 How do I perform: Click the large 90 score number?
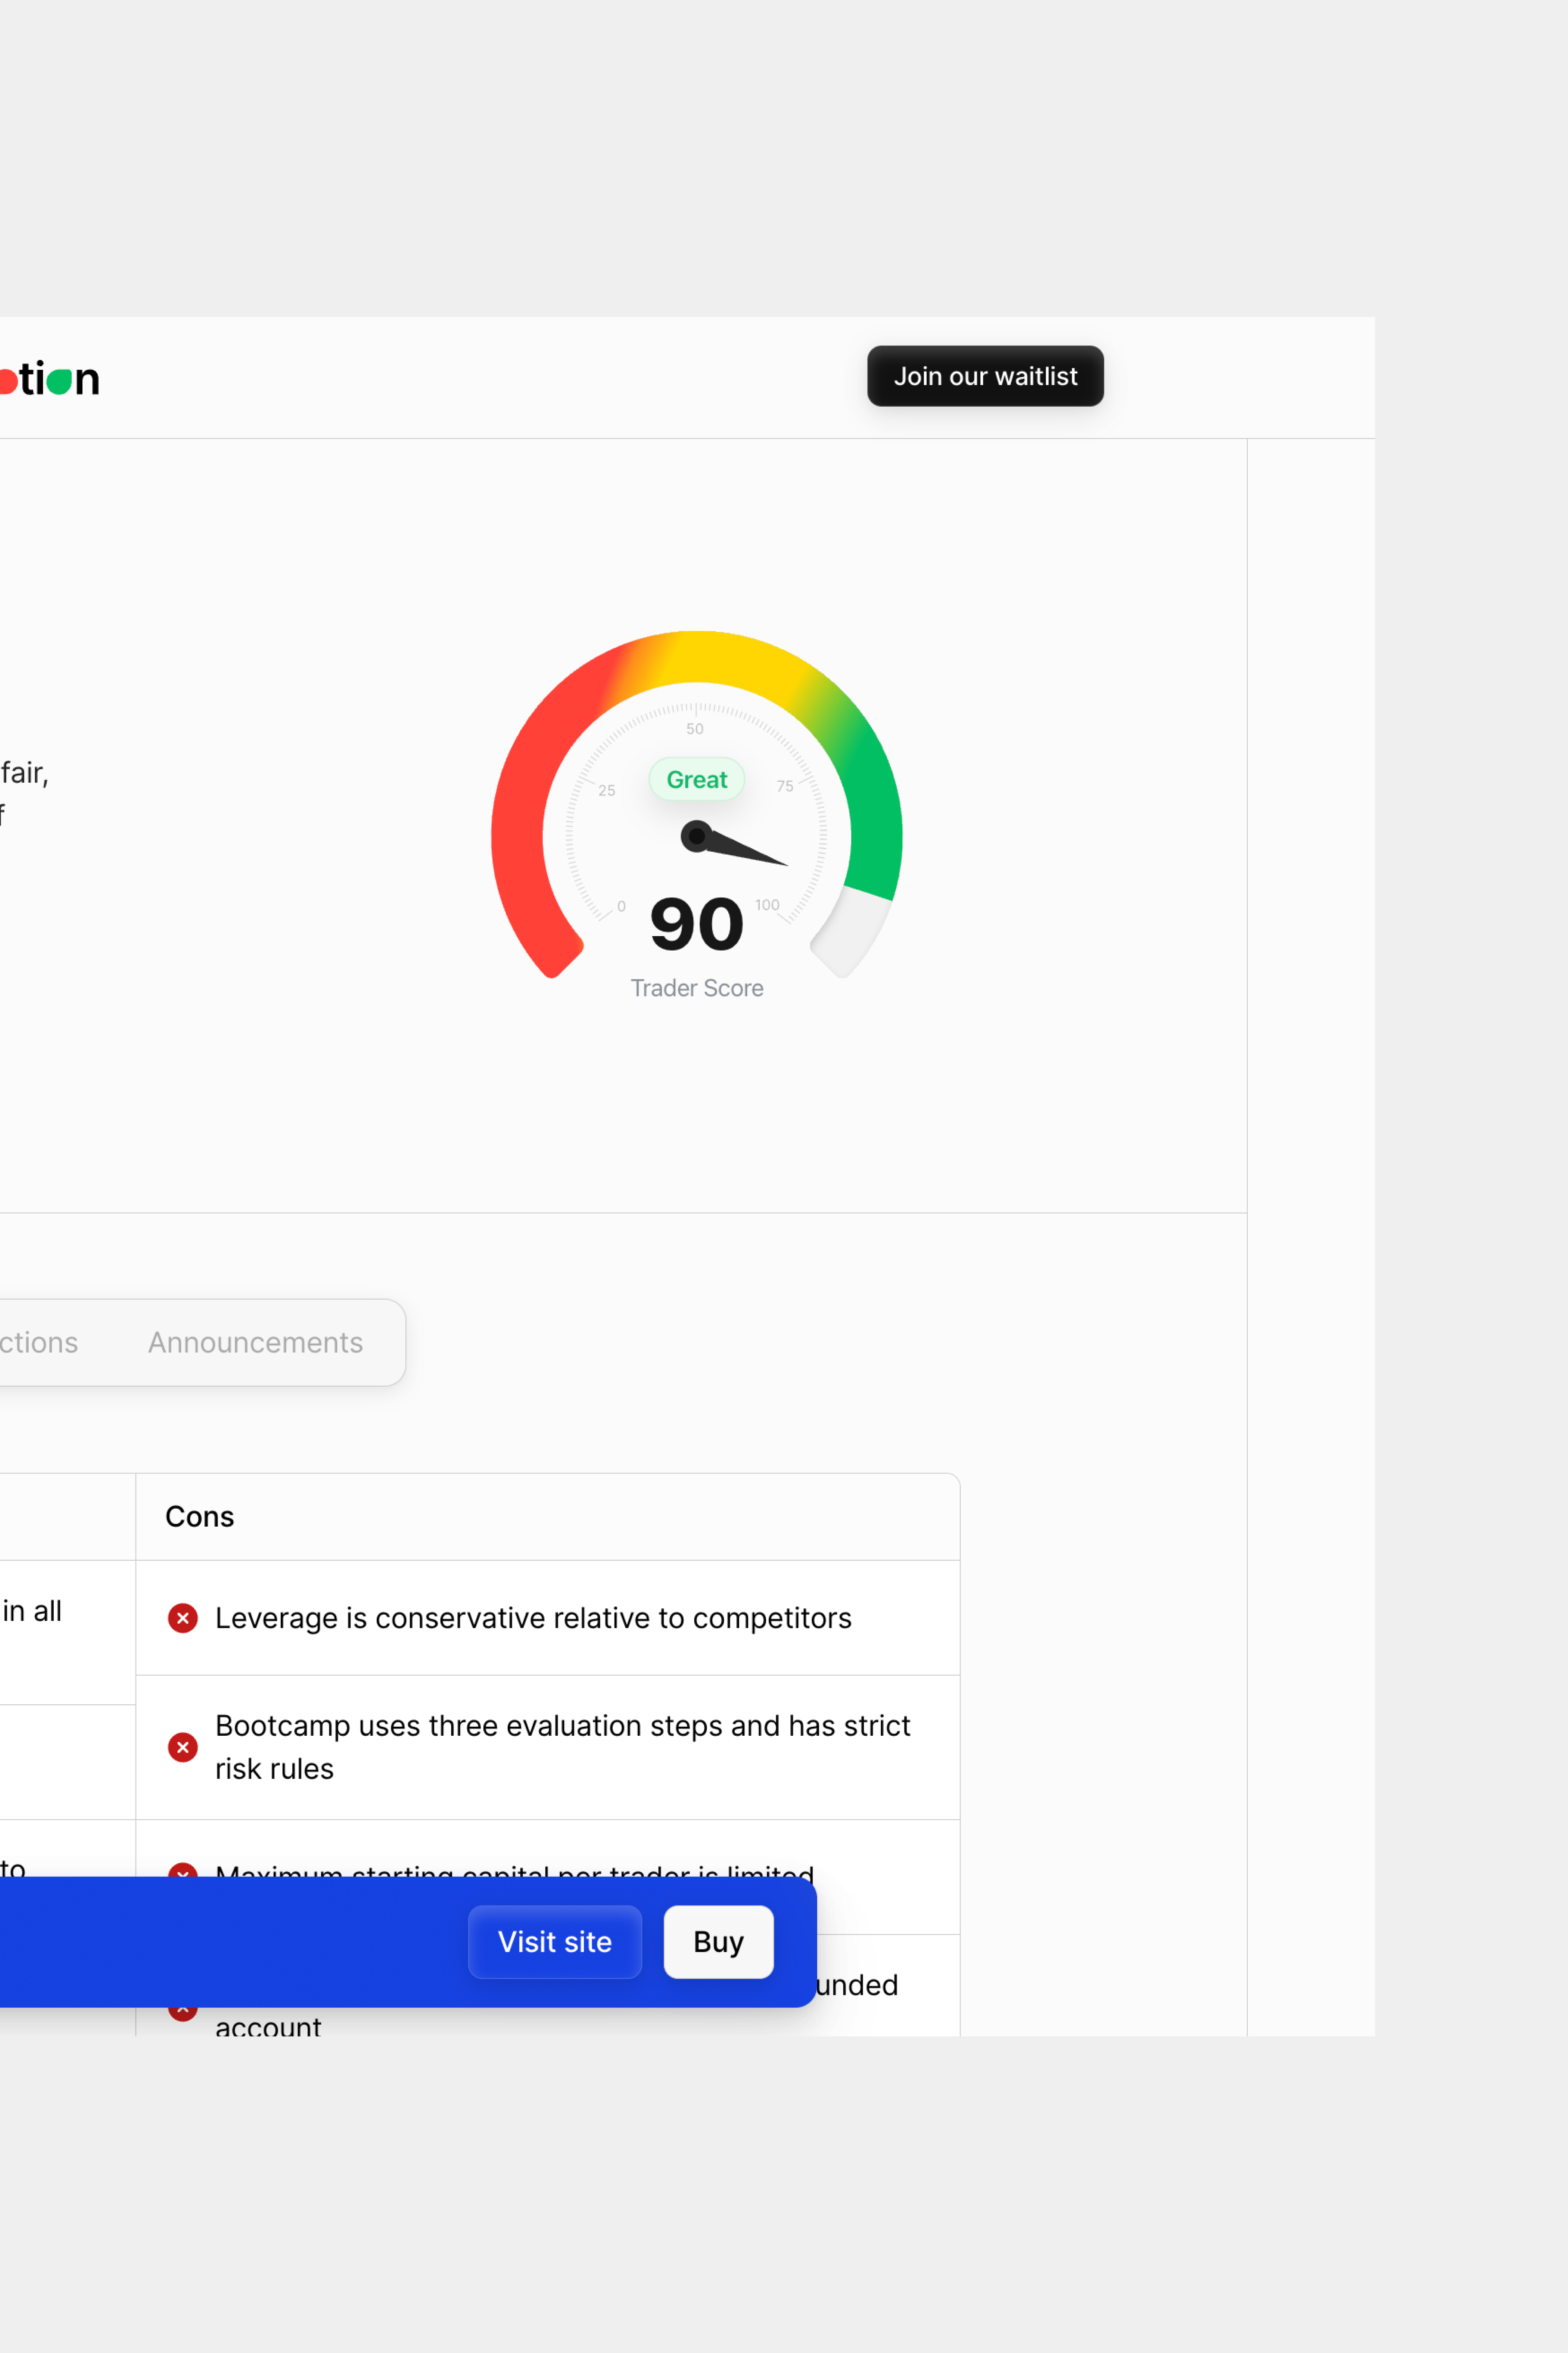pos(696,924)
